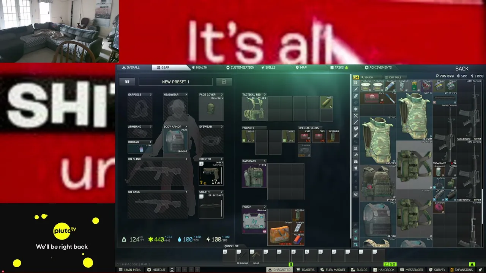Expand the Body Armor slot arrow
Screen dimensions: 486x273
pyautogui.click(x=186, y=127)
